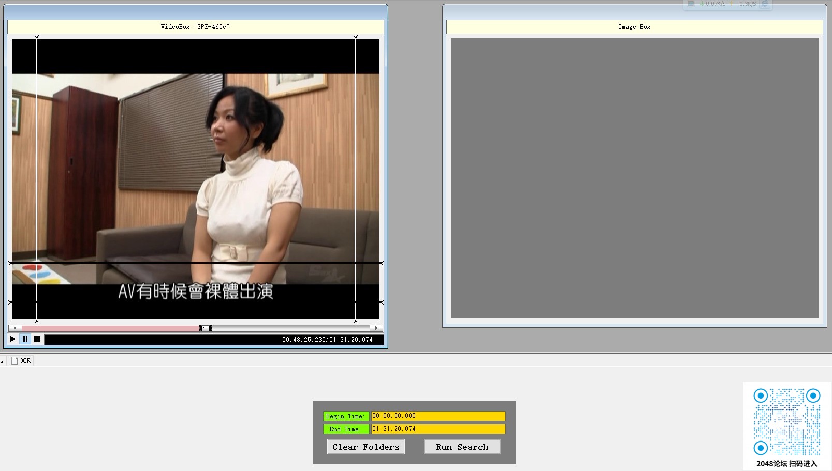Click the VideoBox "SPZ-460c" title bar

pyautogui.click(x=196, y=27)
